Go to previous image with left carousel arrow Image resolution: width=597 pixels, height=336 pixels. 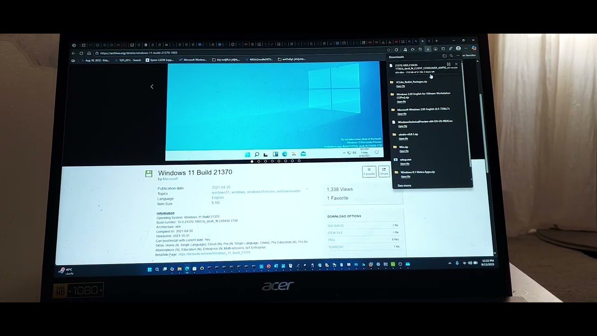[x=152, y=86]
